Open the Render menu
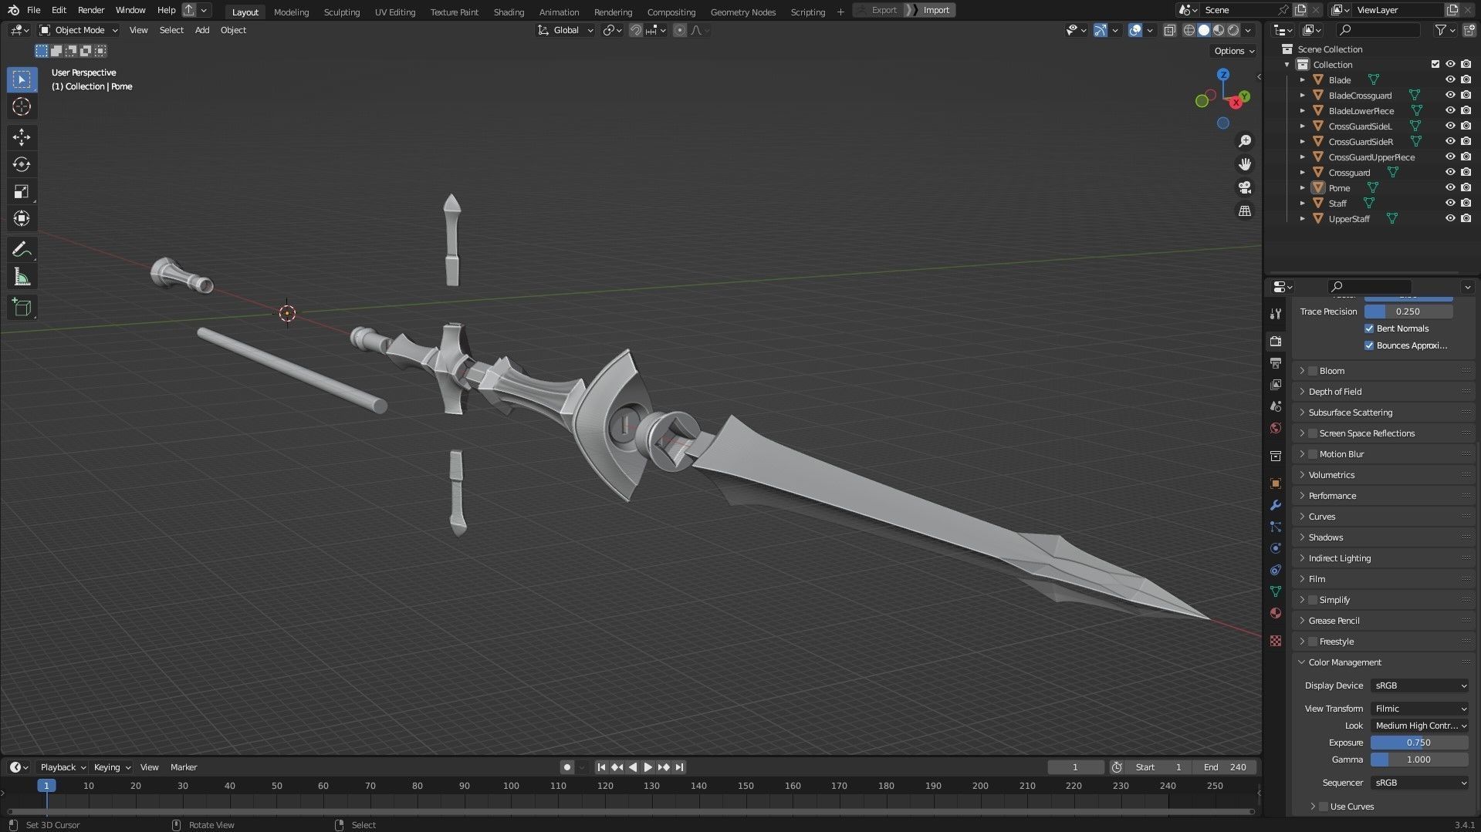The image size is (1481, 832). tap(91, 10)
